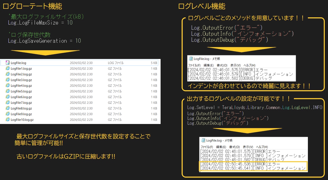This screenshot has width=328, height=180.
Task: Open 書式(O) menu in upper Notepad window
Action: click(222, 65)
